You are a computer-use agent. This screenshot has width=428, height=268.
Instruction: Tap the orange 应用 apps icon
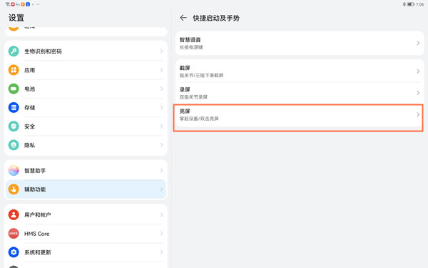coord(14,70)
